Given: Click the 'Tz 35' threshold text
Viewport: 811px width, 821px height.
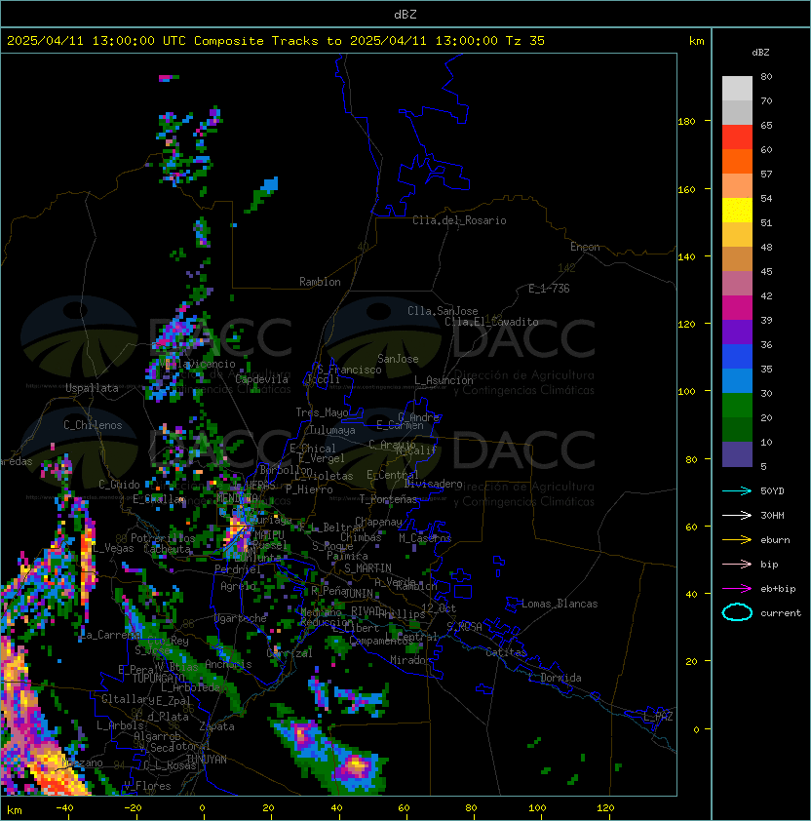Looking at the screenshot, I should pyautogui.click(x=525, y=40).
